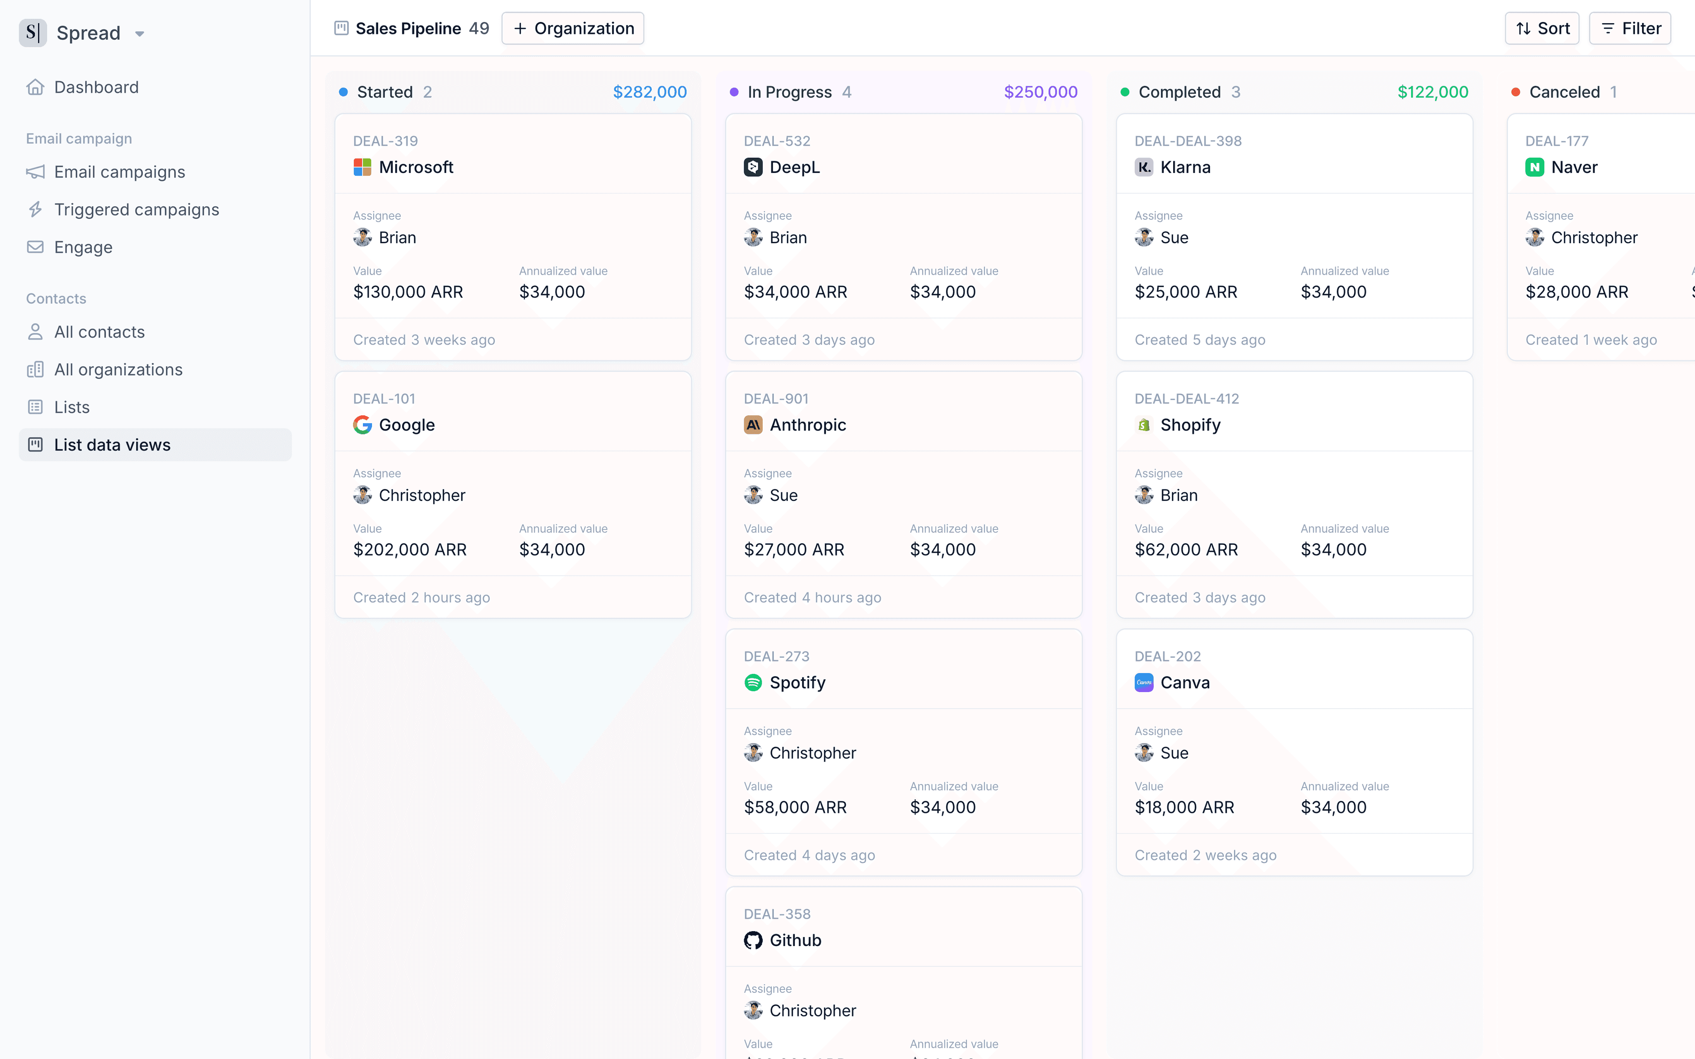This screenshot has height=1059, width=1695.
Task: Click the $130,000 ARR value
Action: click(x=408, y=292)
